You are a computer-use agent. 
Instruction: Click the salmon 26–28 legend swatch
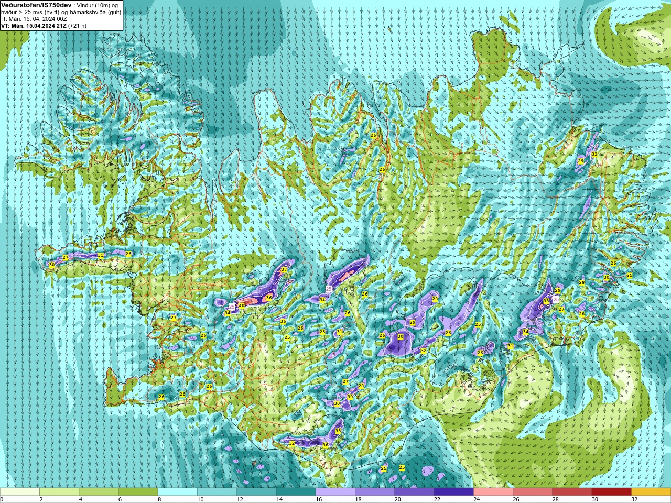(533, 492)
